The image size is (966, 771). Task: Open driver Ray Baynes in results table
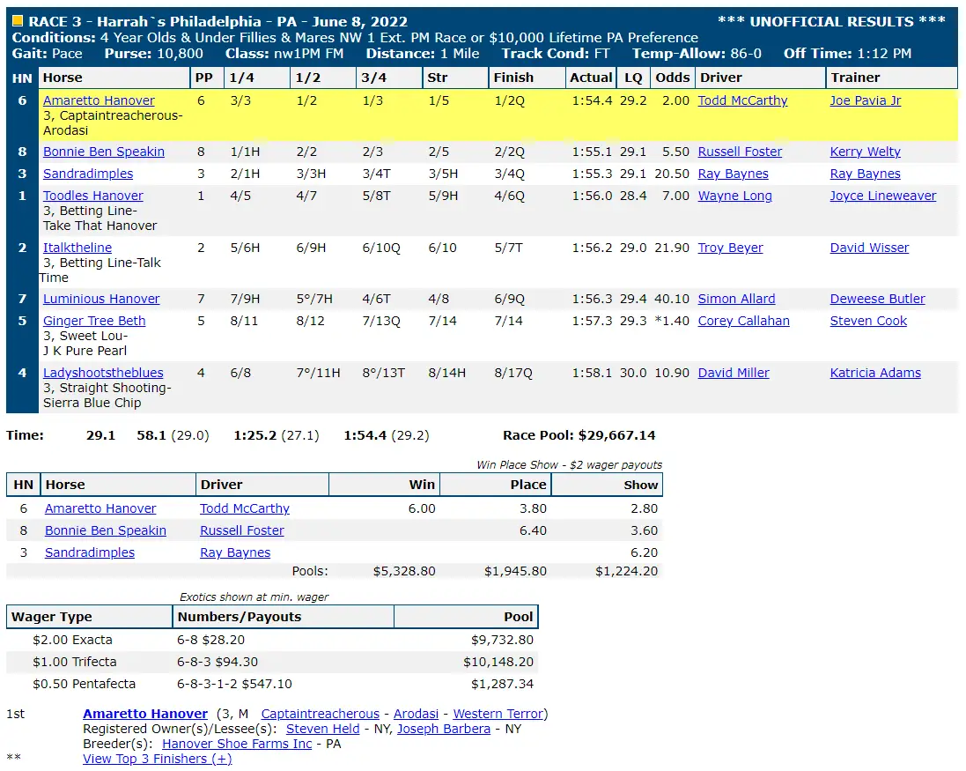[734, 174]
